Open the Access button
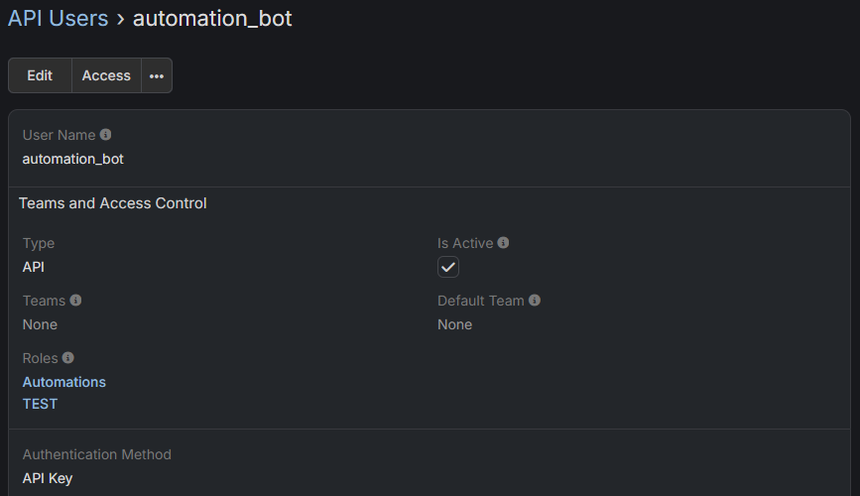Screen dimensions: 860x496 (106, 75)
